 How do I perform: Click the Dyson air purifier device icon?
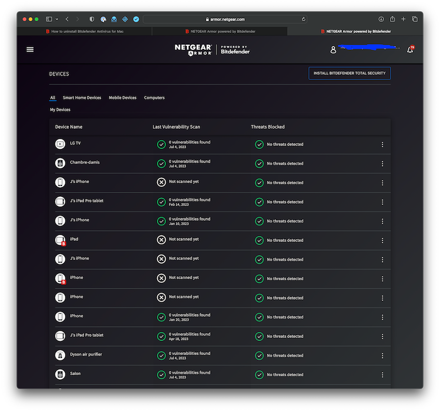coord(60,355)
